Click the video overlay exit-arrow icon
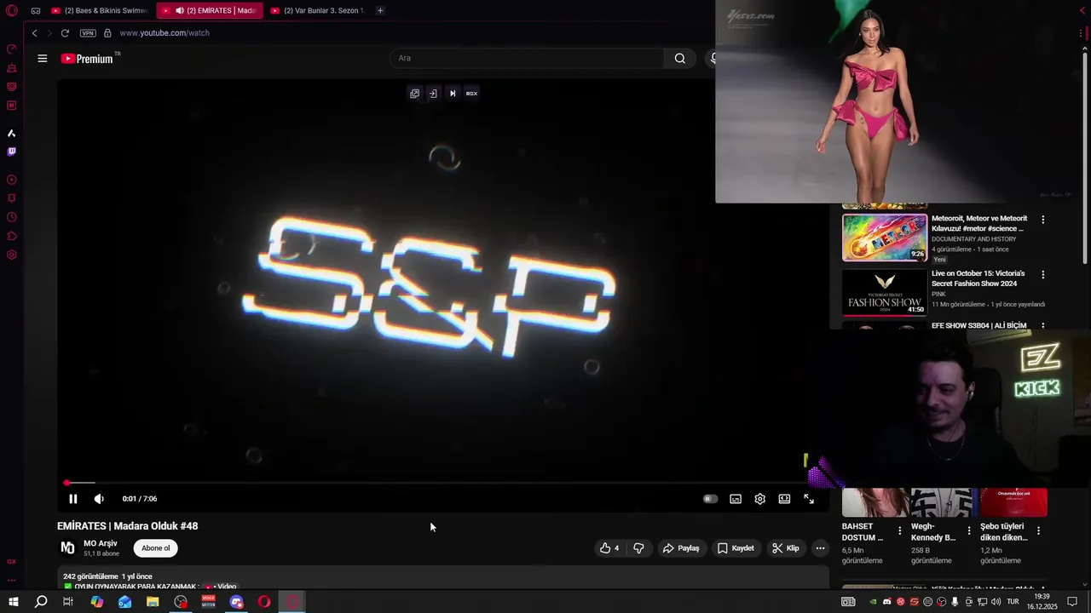This screenshot has width=1091, height=613. click(x=433, y=94)
